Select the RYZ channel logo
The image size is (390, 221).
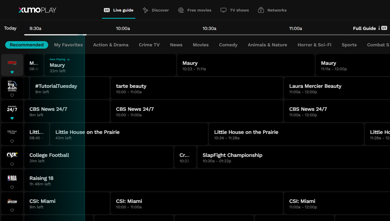tap(12, 155)
